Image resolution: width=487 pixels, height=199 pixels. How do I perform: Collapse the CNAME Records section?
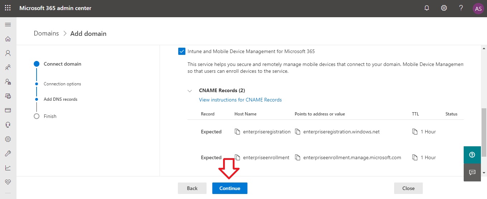[x=190, y=91]
